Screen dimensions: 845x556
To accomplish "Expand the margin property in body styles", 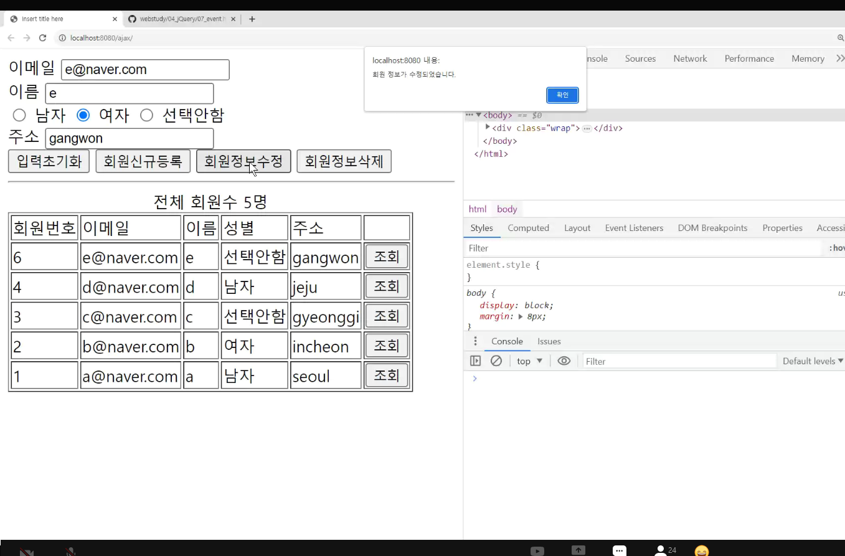I will [521, 316].
